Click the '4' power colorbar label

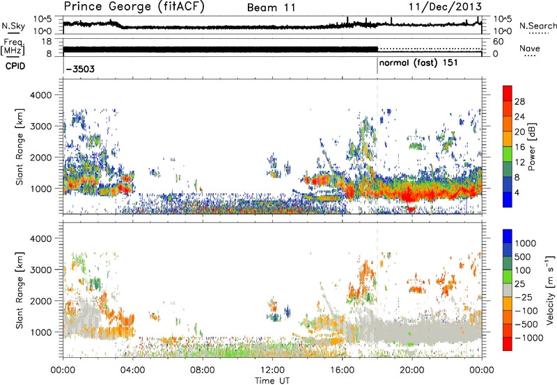tap(517, 192)
